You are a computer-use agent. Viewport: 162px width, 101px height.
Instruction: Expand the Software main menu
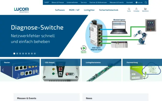pos(60,10)
